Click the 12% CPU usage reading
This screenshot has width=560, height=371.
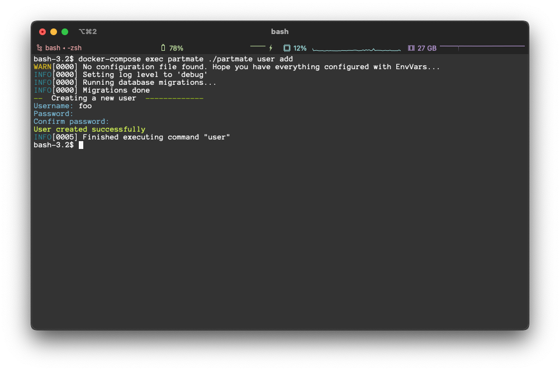coord(300,48)
